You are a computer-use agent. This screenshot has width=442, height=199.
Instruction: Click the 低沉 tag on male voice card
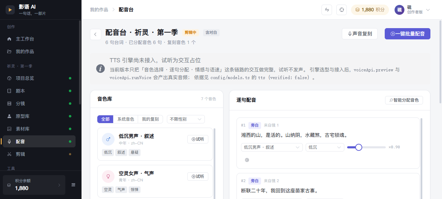(x=108, y=152)
